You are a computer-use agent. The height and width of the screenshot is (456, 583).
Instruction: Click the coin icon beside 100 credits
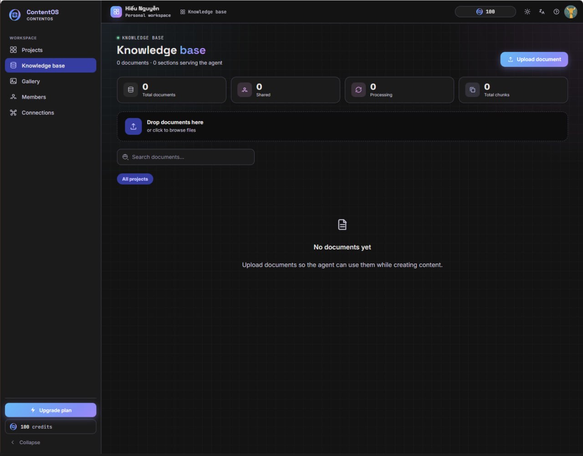13,427
